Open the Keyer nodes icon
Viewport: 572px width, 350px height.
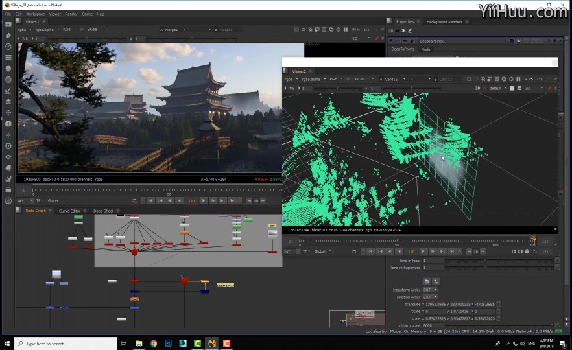coord(8,91)
